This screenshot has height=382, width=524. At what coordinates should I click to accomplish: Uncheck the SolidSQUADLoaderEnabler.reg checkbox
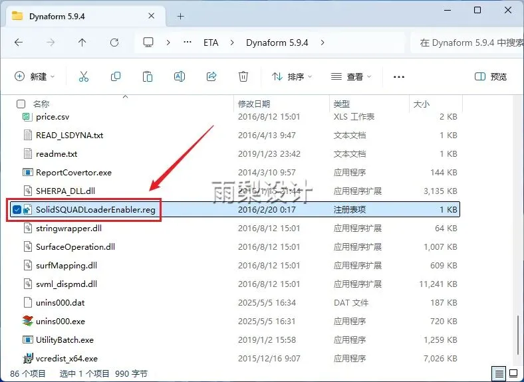click(x=17, y=209)
